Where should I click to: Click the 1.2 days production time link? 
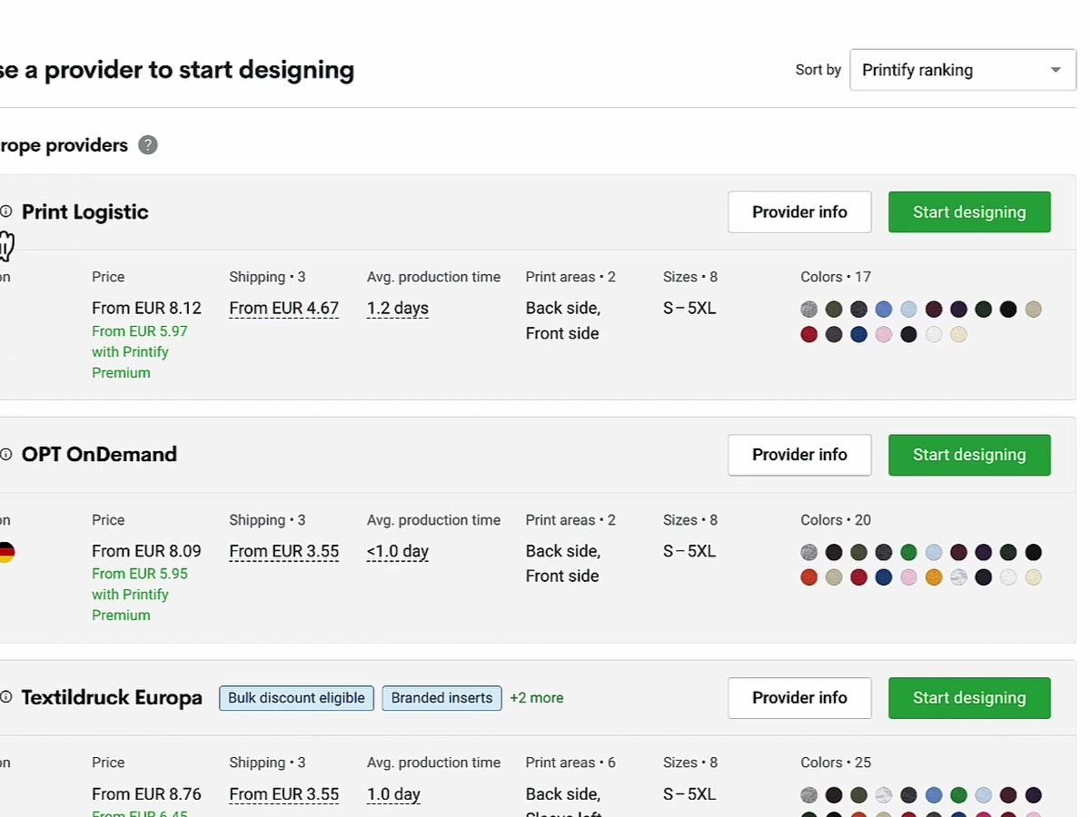point(398,309)
